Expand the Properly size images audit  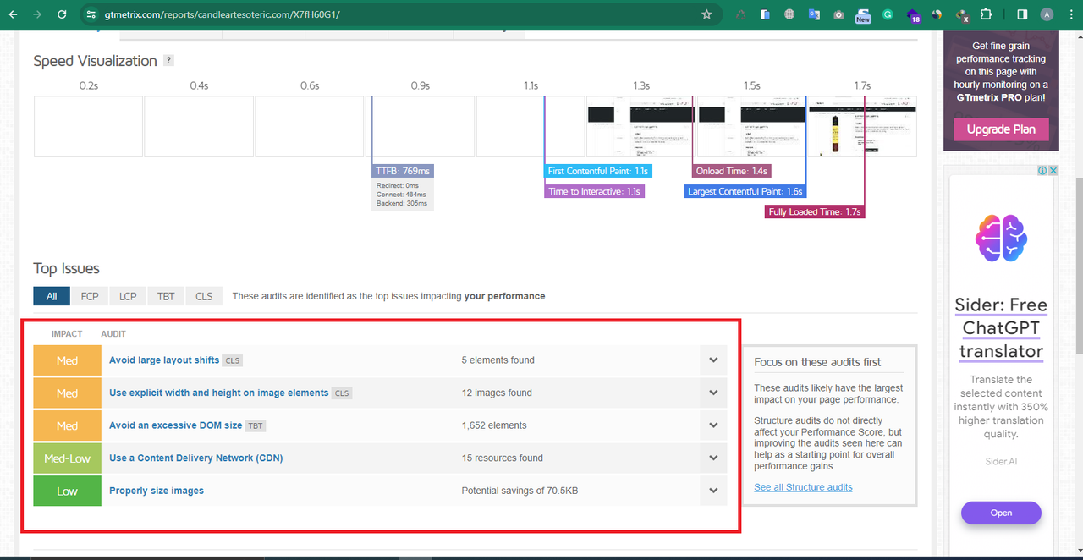[x=713, y=491]
